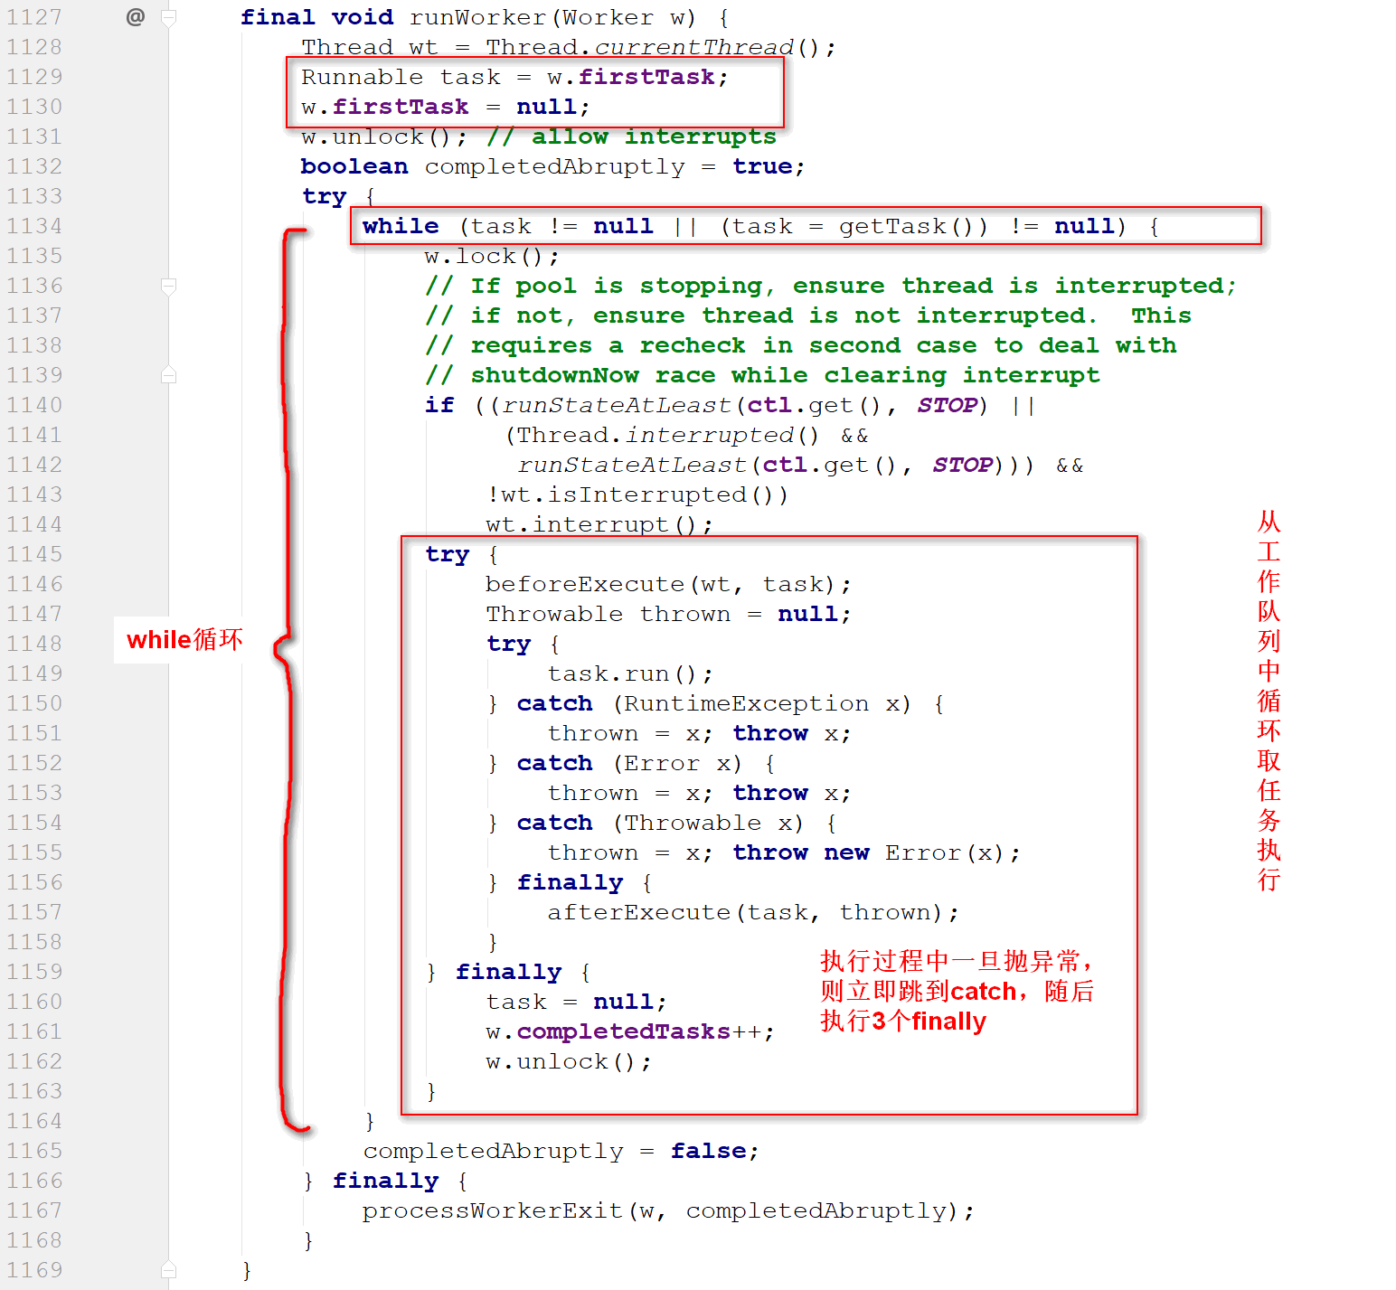Click the Thread.interrupted() call on line 1141
The height and width of the screenshot is (1290, 1396).
tap(667, 435)
